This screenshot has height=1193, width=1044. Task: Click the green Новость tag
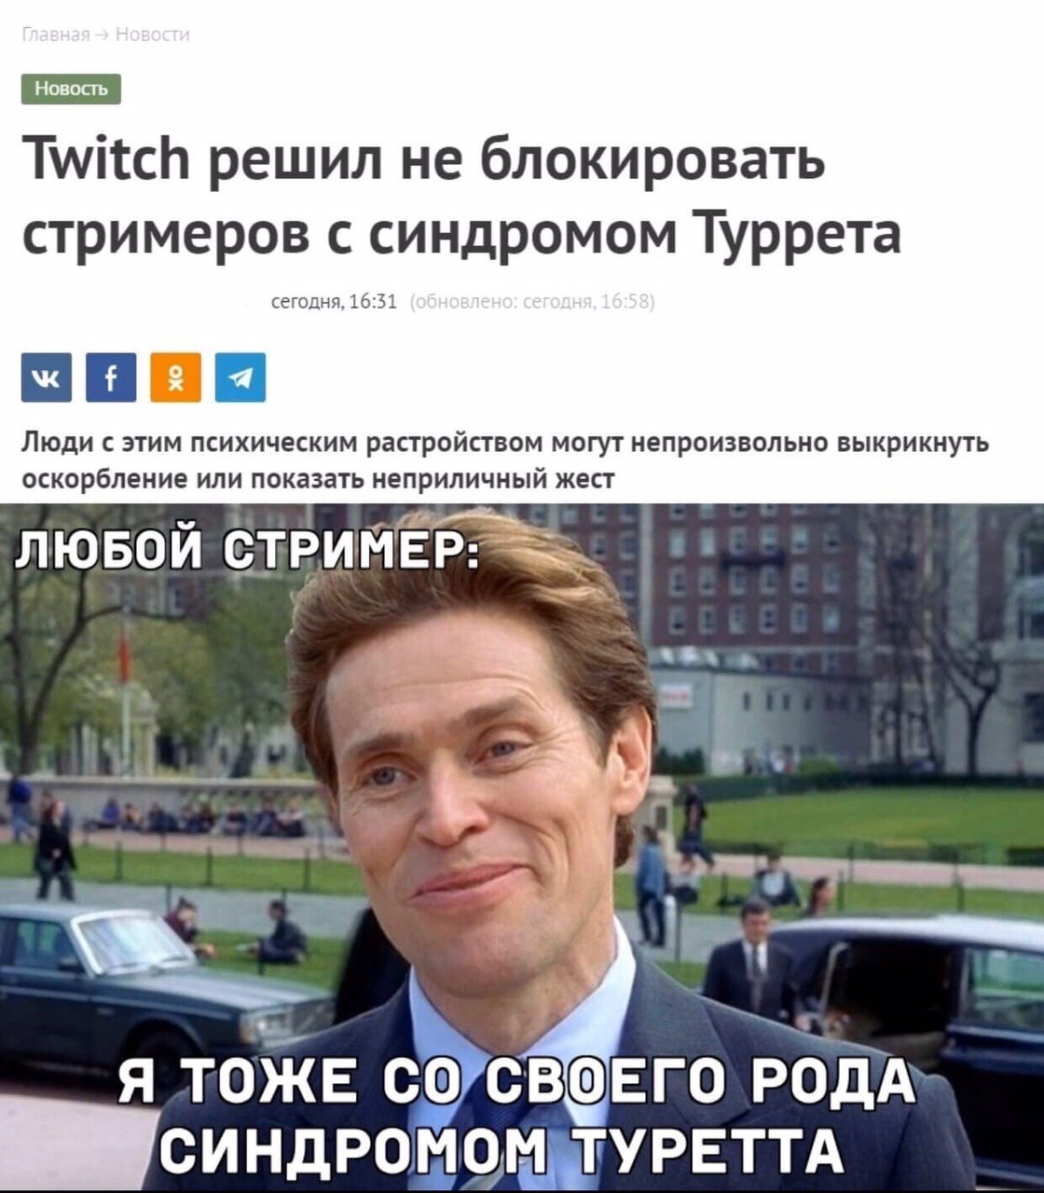pyautogui.click(x=71, y=89)
